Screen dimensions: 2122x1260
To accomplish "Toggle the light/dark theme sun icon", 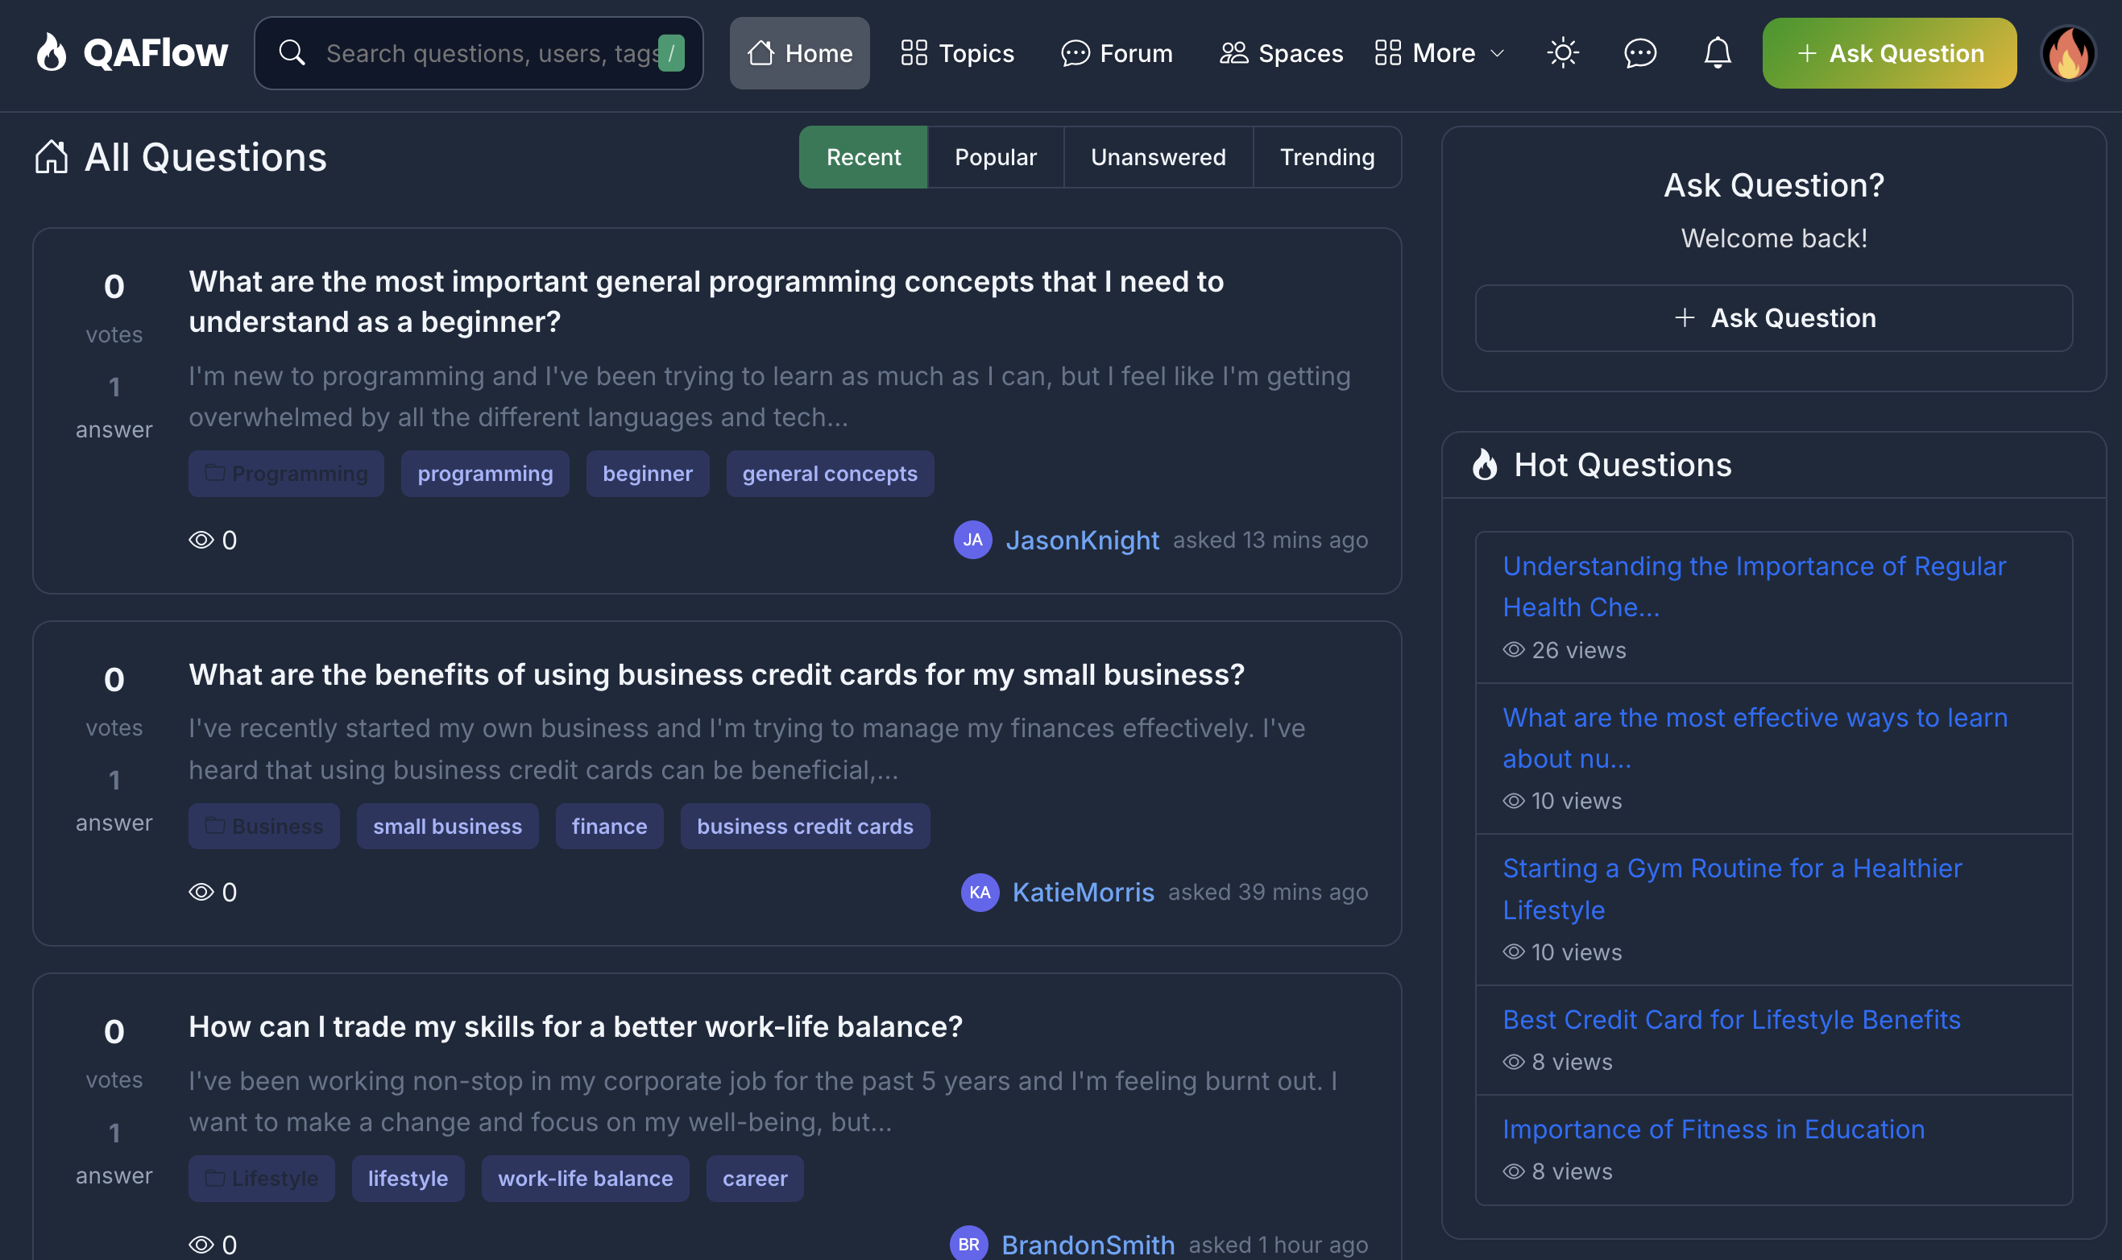I will click(1562, 52).
